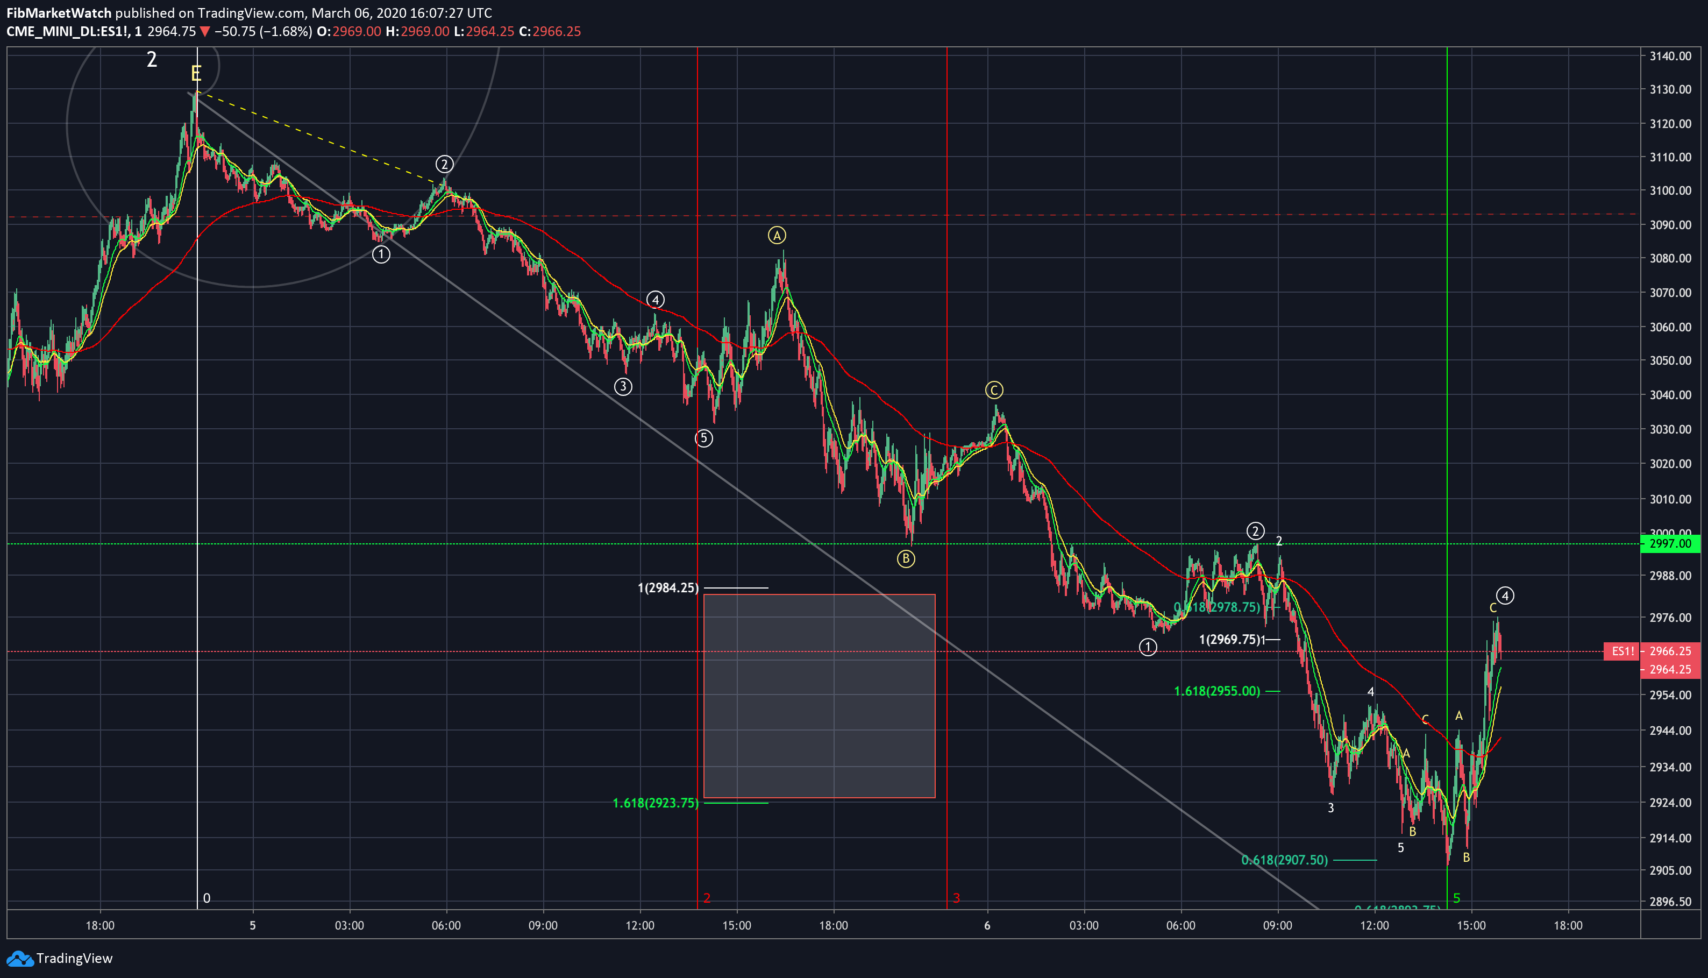Viewport: 1708px width, 978px height.
Task: Click the −50.75 (−1.68%) change value
Action: click(263, 32)
